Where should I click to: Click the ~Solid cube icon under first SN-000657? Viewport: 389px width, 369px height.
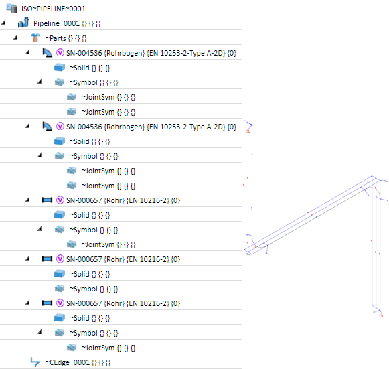[60, 215]
